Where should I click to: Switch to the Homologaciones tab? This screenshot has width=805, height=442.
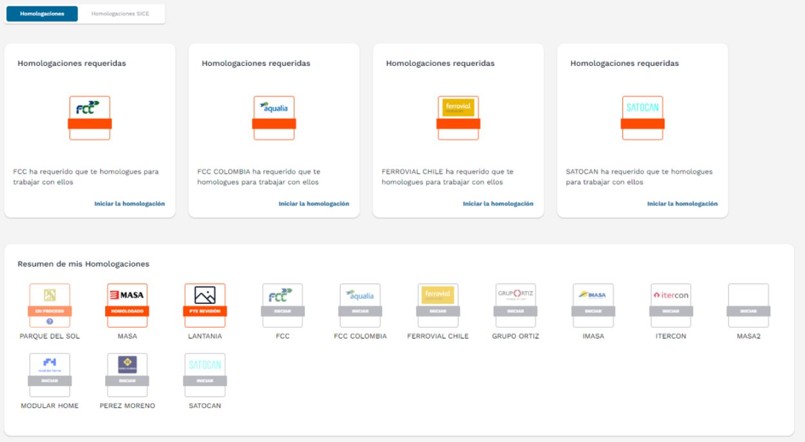coord(42,14)
